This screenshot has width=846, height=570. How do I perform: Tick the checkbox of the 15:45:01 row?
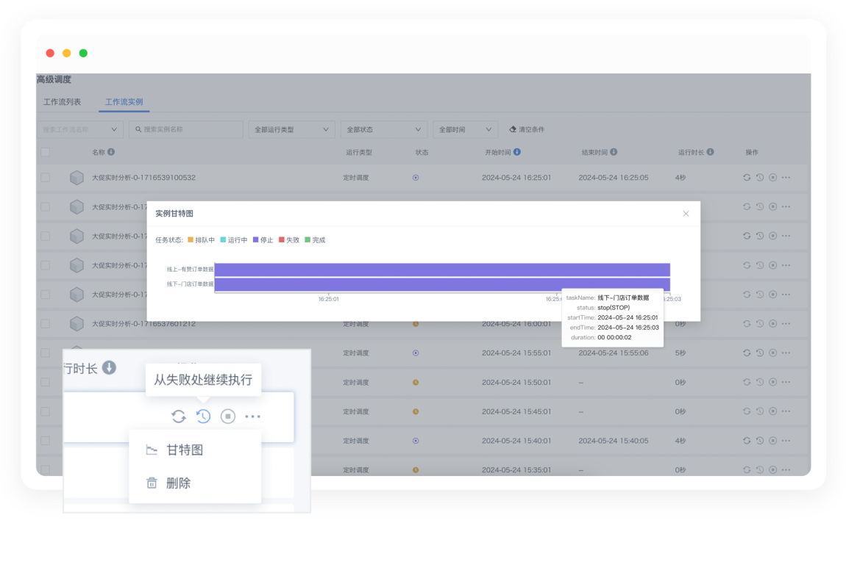click(x=46, y=411)
